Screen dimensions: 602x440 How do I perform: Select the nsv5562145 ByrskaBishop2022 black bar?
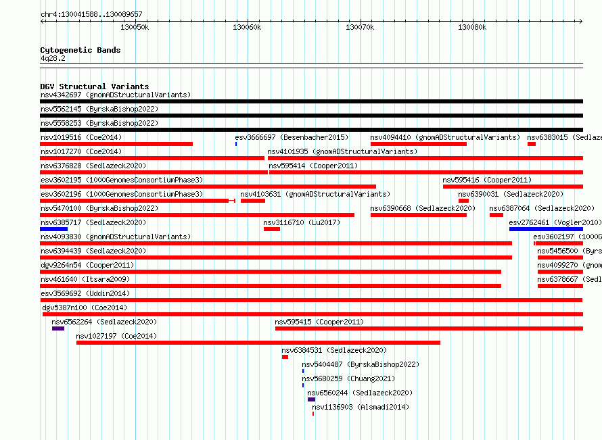(311, 116)
